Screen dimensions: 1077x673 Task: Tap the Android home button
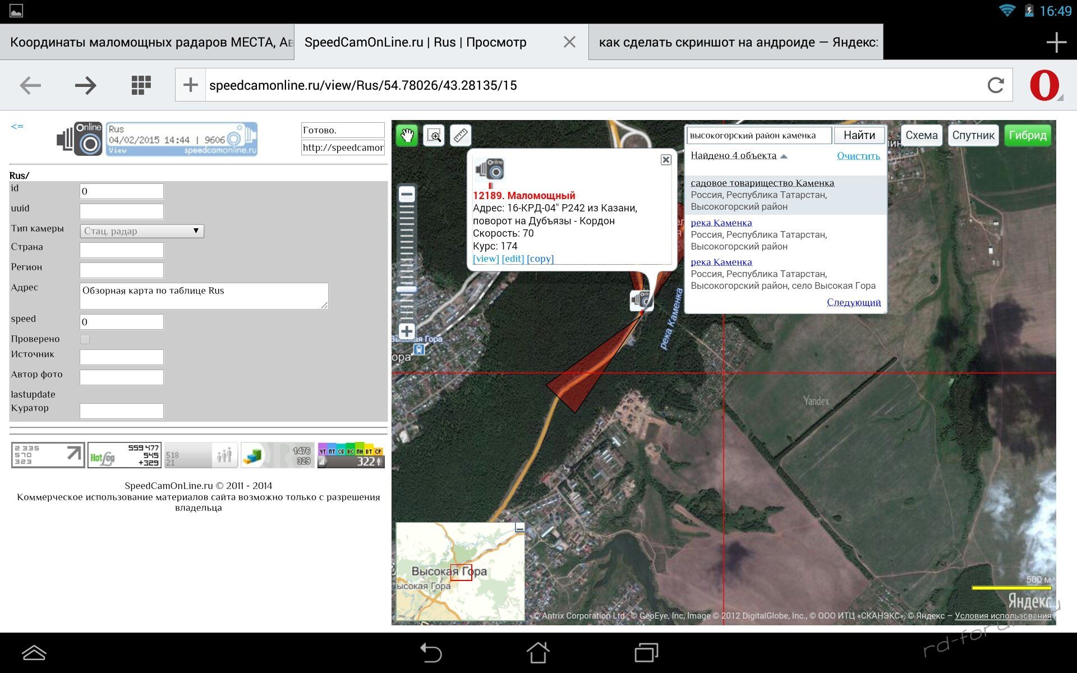(x=538, y=652)
